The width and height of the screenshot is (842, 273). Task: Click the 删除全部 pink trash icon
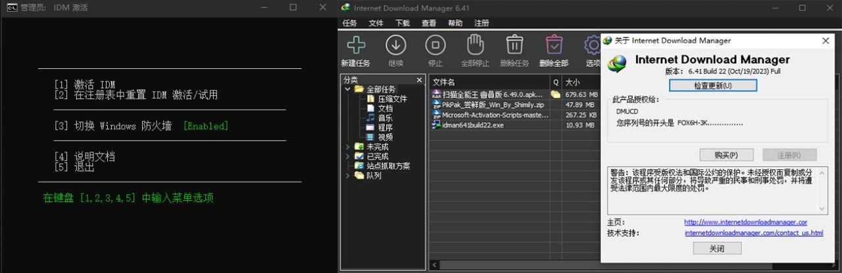click(554, 45)
